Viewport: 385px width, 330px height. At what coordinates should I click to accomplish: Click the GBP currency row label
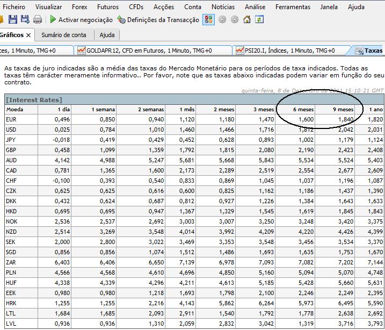coord(11,150)
